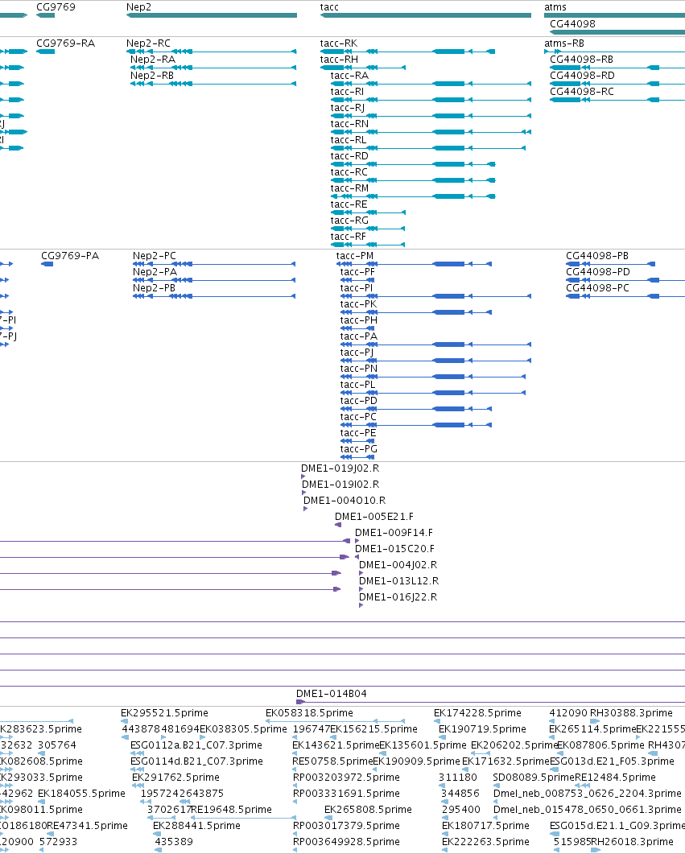Select the DME1-005E21.F feature label
Viewport: 685px width, 854px height.
coord(374,516)
